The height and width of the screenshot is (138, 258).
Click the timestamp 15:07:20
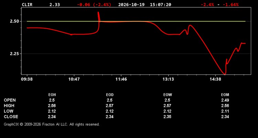pyautogui.click(x=160, y=4)
